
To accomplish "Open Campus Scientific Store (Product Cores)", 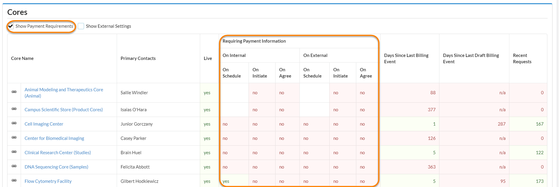I will (63, 110).
